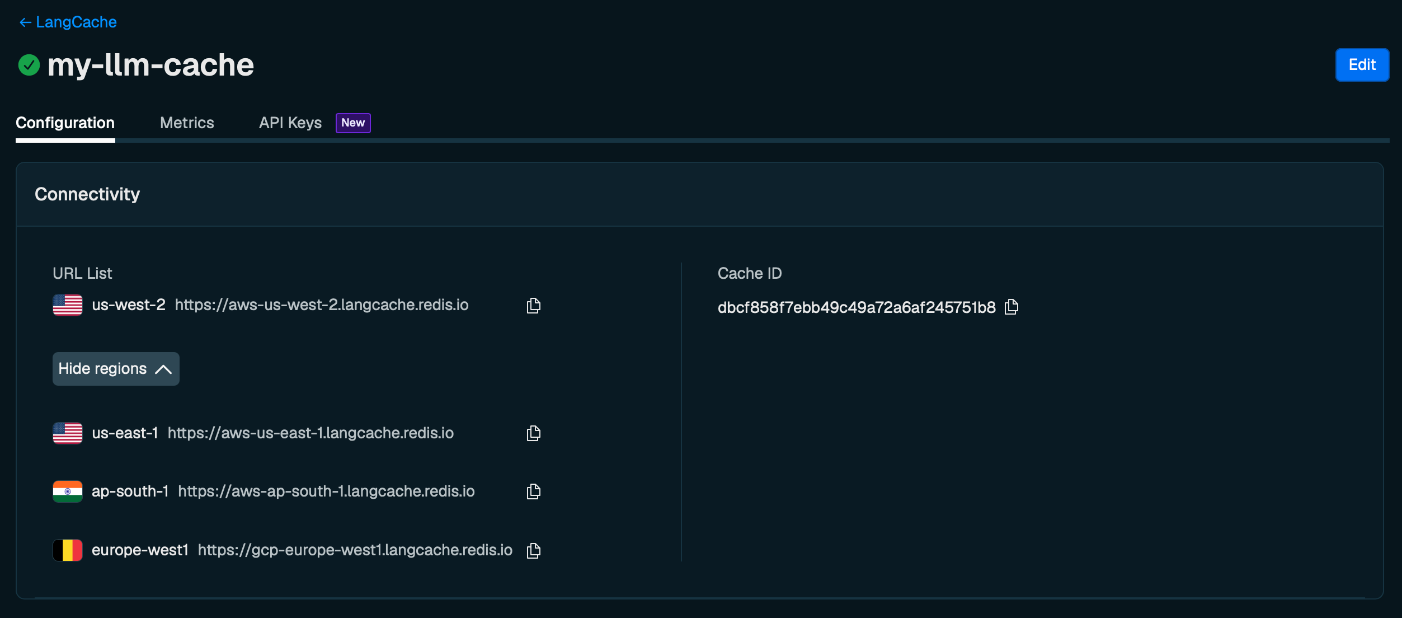
Task: Switch to the Configuration tab
Action: pos(65,123)
